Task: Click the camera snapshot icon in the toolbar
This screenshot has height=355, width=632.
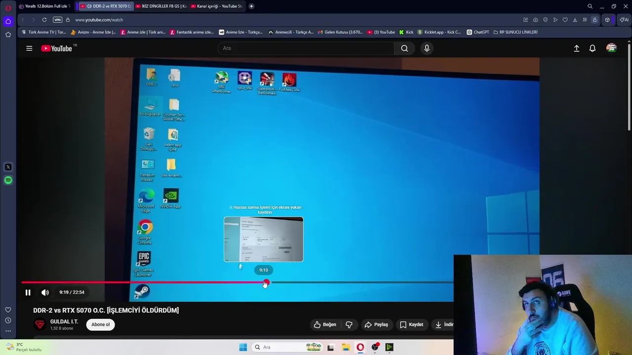Action: [536, 20]
